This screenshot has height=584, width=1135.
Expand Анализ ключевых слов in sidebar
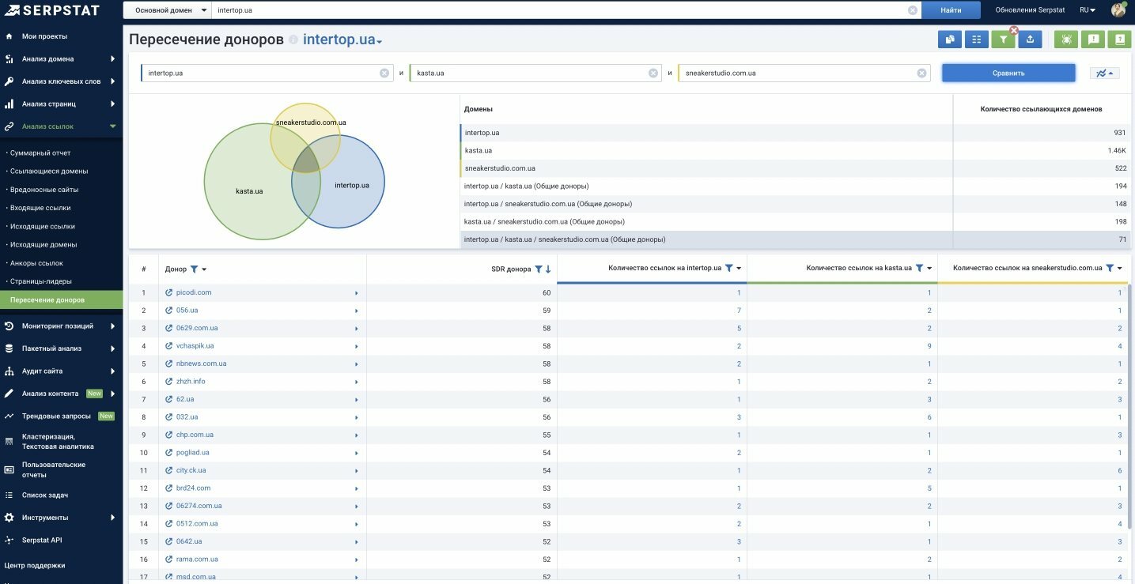click(61, 81)
